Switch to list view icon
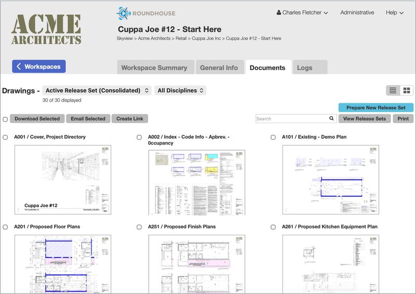The width and height of the screenshot is (416, 294). click(x=393, y=91)
